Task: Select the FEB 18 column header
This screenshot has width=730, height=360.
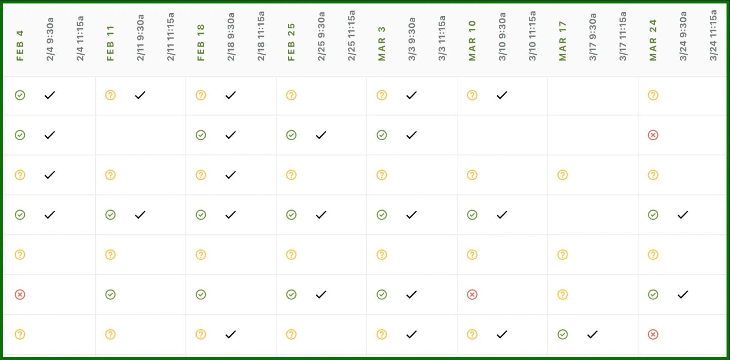Action: (x=201, y=43)
